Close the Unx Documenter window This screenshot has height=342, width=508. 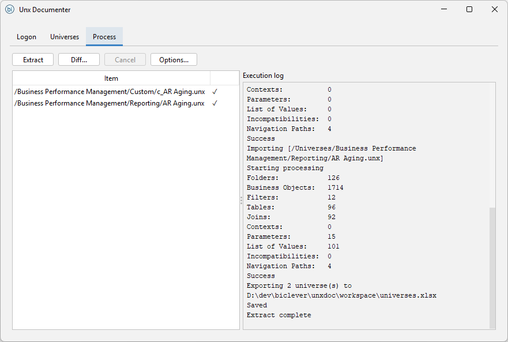coord(494,9)
